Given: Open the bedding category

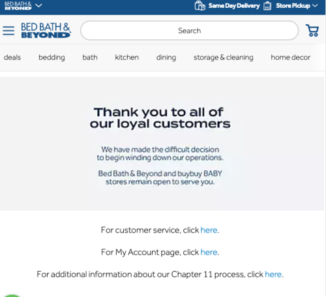Looking at the screenshot, I should pos(52,57).
